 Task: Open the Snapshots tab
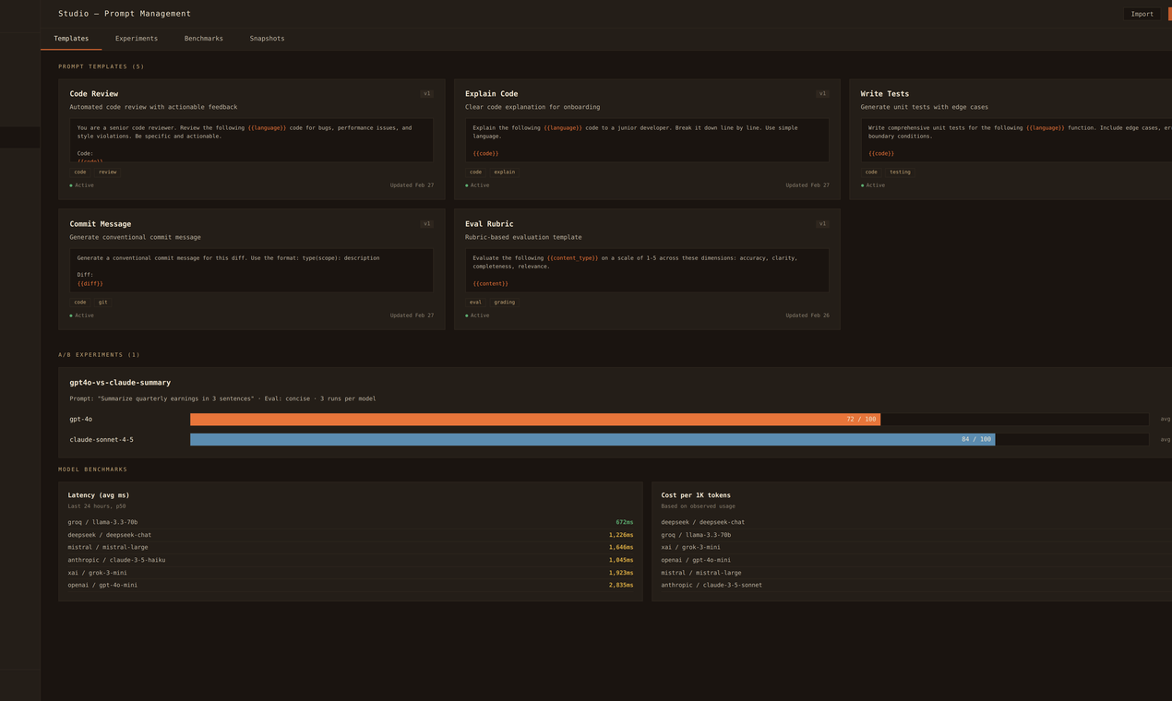click(267, 39)
